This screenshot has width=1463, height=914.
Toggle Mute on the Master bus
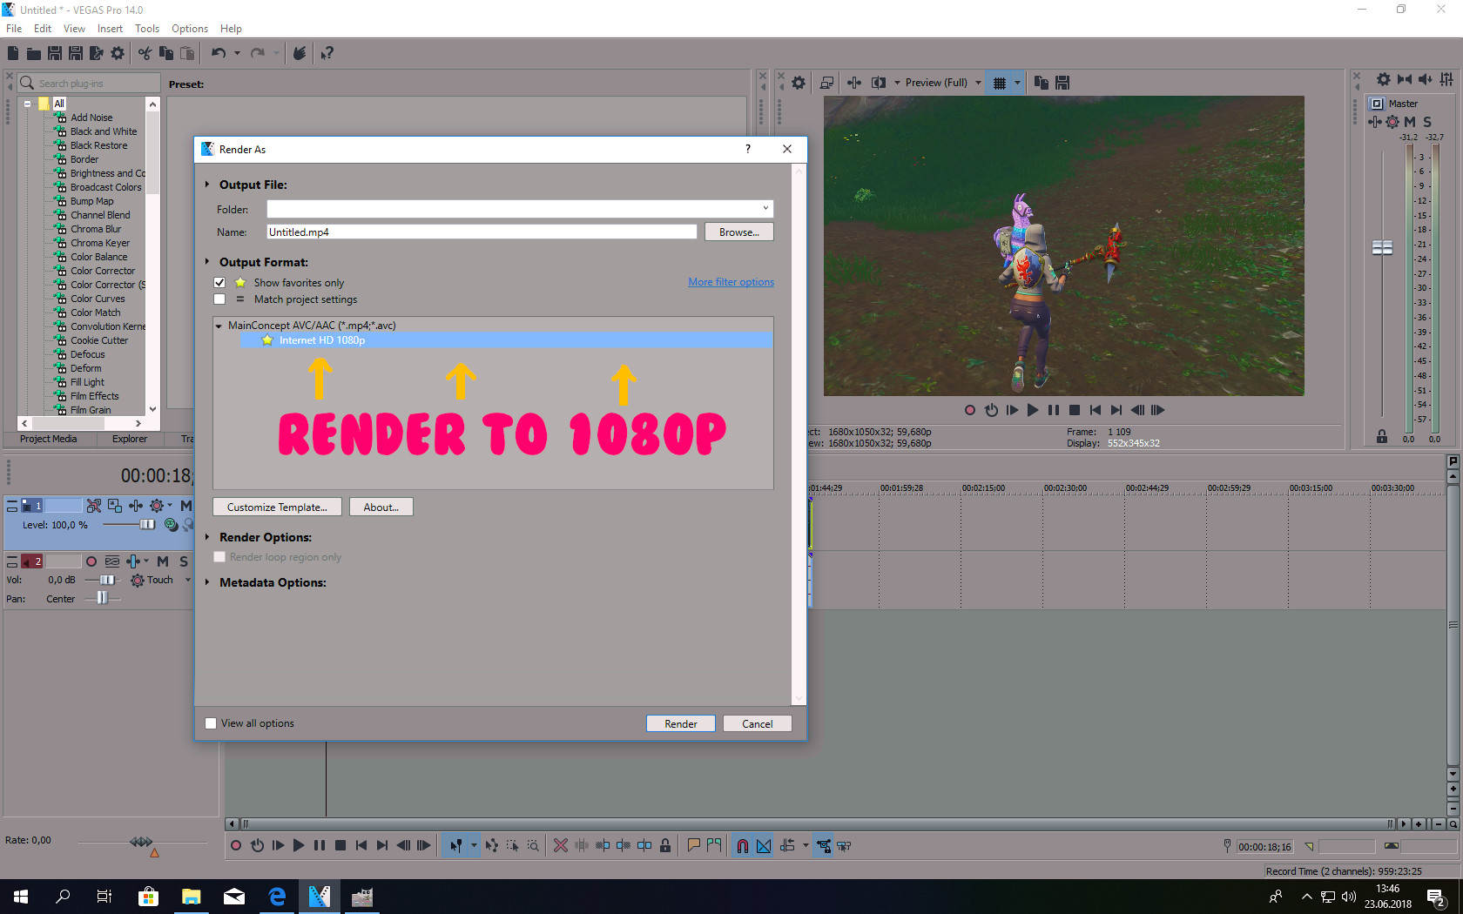coord(1410,122)
